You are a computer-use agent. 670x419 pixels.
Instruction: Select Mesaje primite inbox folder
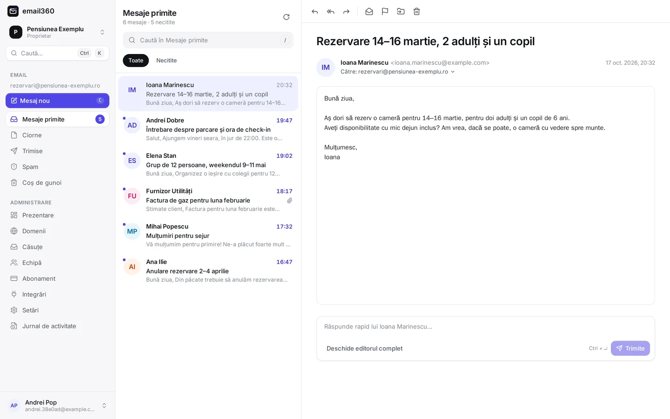pyautogui.click(x=57, y=119)
